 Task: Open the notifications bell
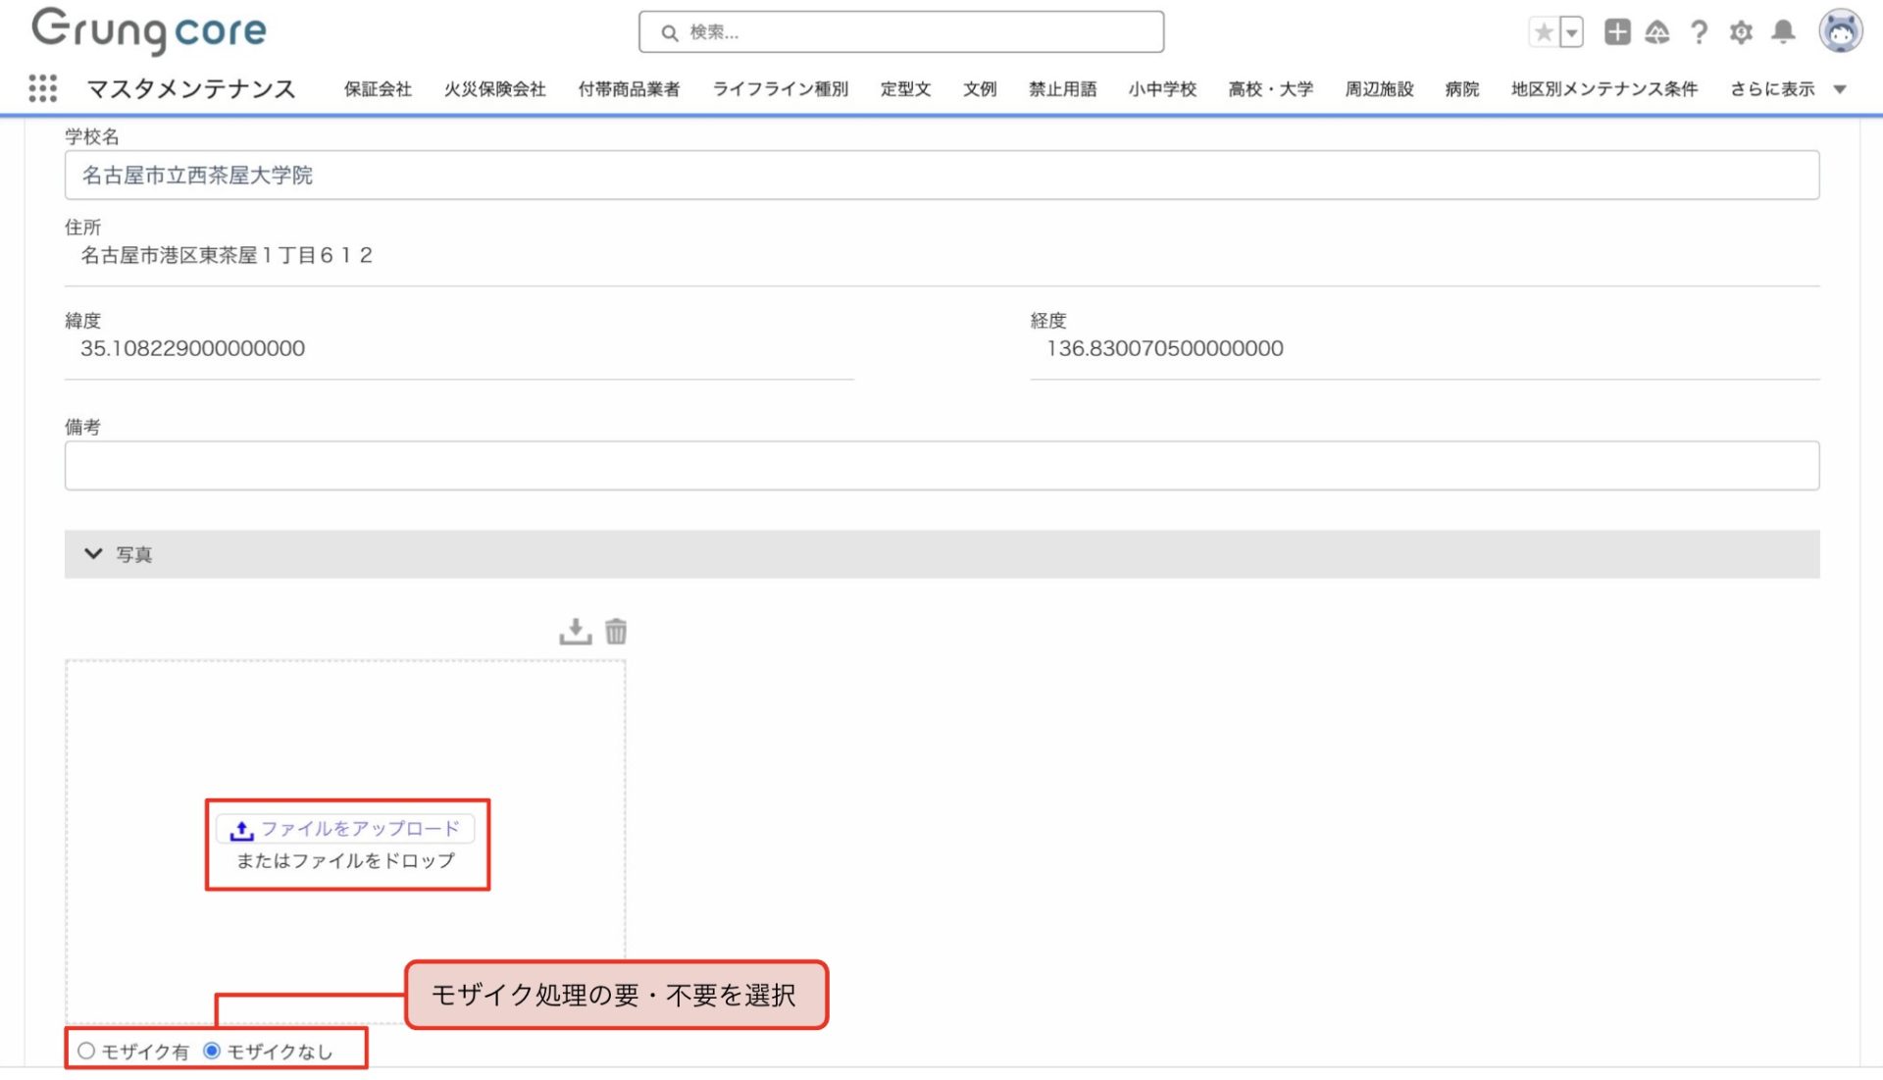pyautogui.click(x=1783, y=32)
